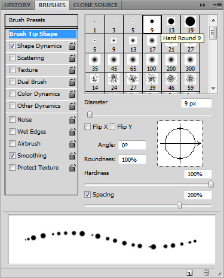The width and height of the screenshot is (224, 278).
Task: Toggle lock icon for Dual Brush
Action: [72, 82]
